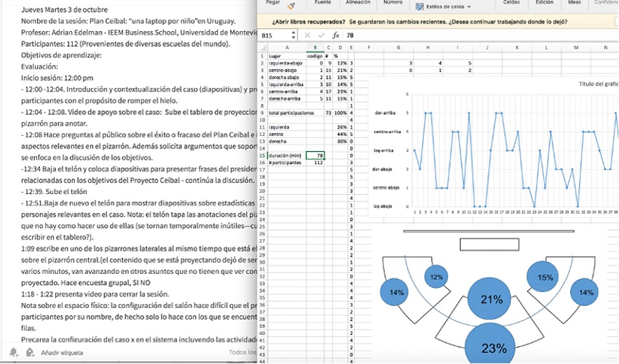This screenshot has height=364, width=619.
Task: Open the Alineación ribbon group
Action: click(x=358, y=2)
